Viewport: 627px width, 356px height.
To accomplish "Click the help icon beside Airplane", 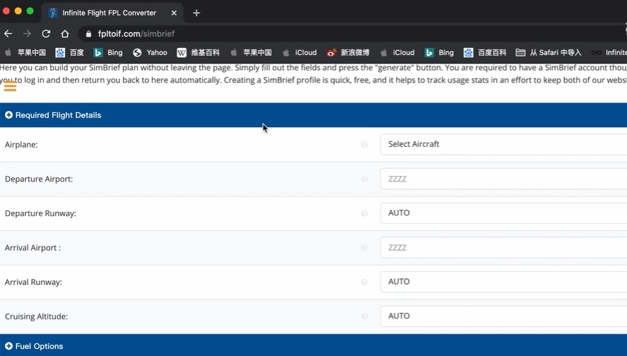I will pyautogui.click(x=365, y=145).
